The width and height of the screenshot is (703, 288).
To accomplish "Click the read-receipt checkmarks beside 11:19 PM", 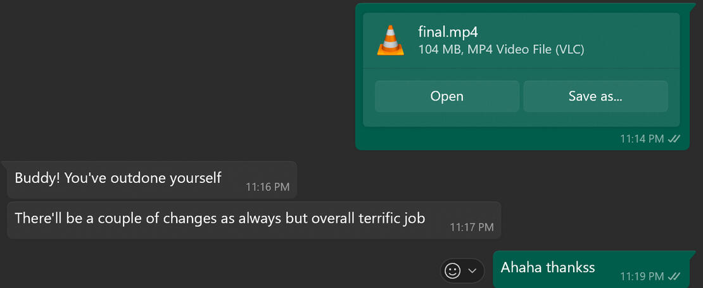I will coord(674,276).
